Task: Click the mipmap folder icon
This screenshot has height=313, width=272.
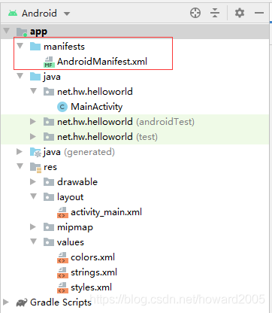Action: point(49,227)
